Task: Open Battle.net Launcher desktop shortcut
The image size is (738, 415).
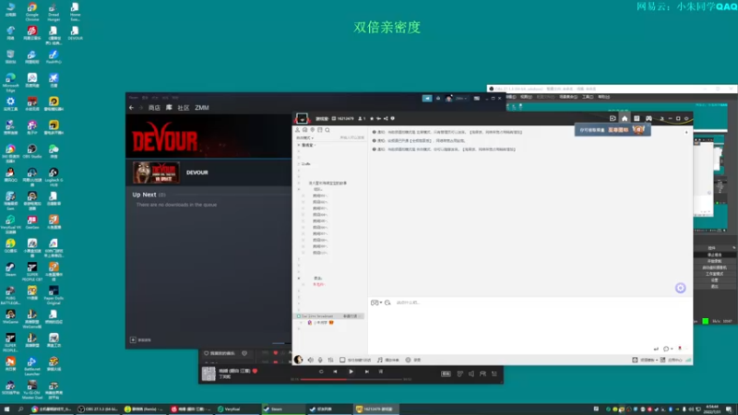Action: pos(32,365)
